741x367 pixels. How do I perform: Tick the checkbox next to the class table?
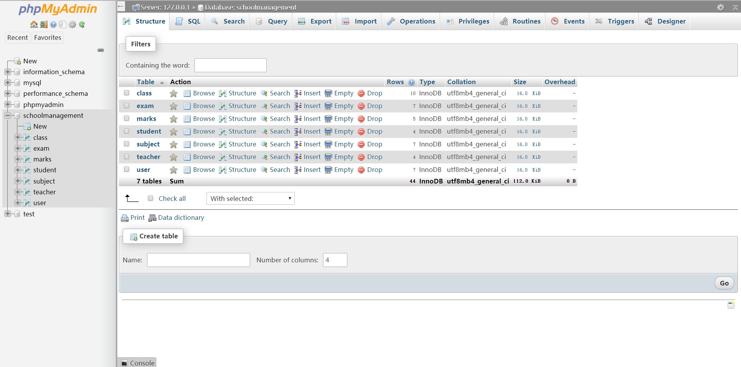click(x=127, y=93)
